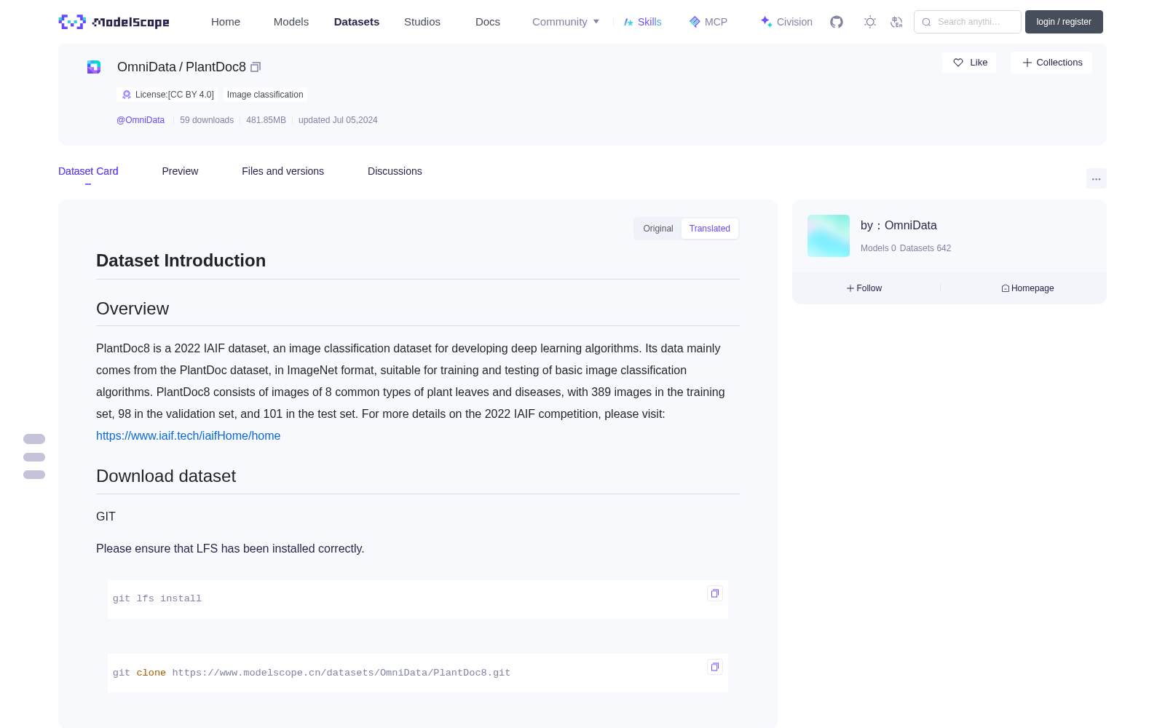This screenshot has height=728, width=1165.
Task: Toggle the light/dark theme icon
Action: 870,22
